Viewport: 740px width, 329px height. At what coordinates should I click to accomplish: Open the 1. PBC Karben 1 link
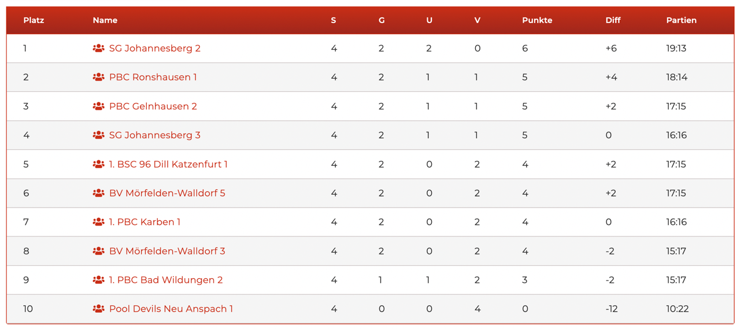click(145, 222)
